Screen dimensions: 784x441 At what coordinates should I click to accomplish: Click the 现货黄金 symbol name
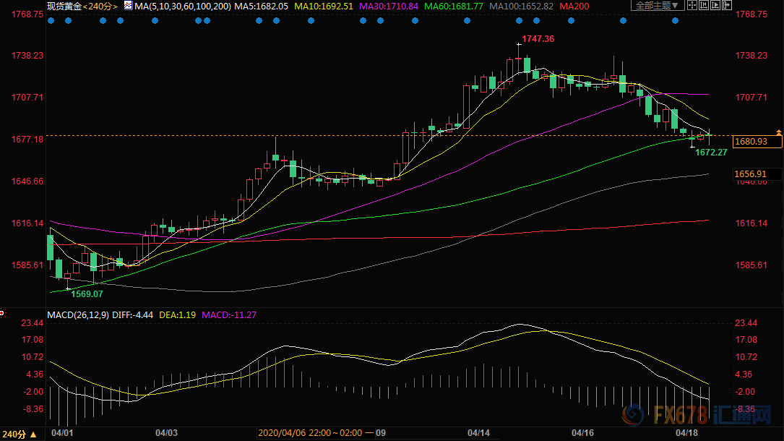point(63,7)
